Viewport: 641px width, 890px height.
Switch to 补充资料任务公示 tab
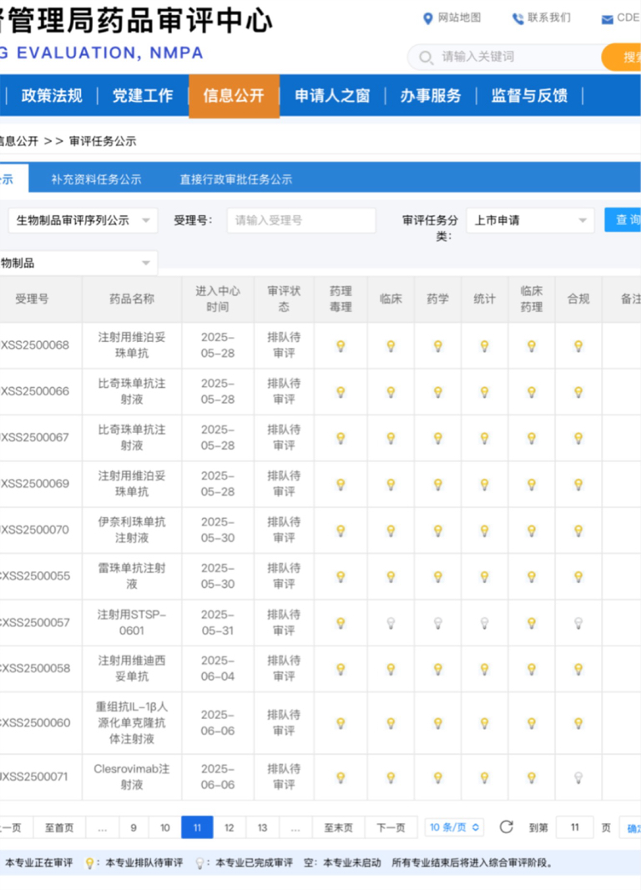96,179
